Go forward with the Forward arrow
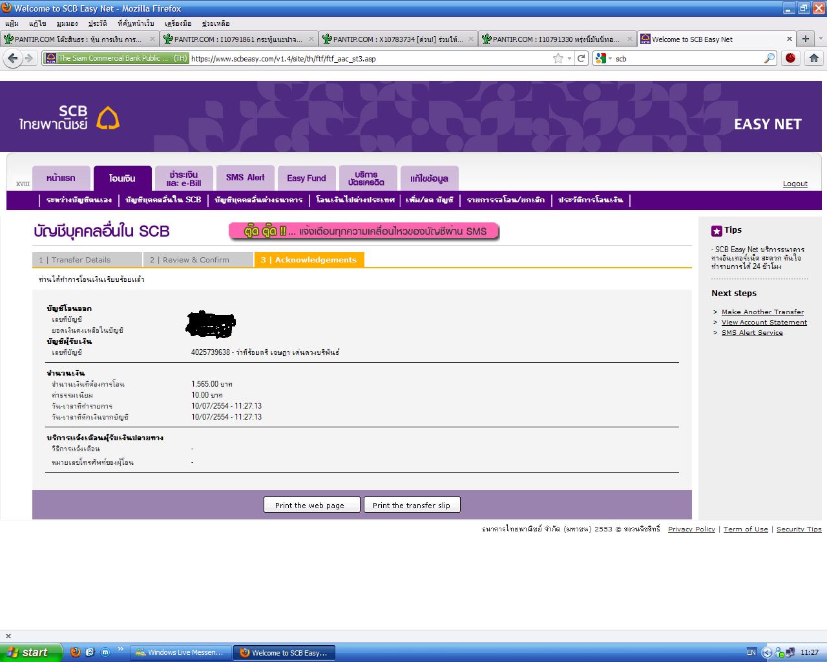827x662 pixels. point(29,58)
